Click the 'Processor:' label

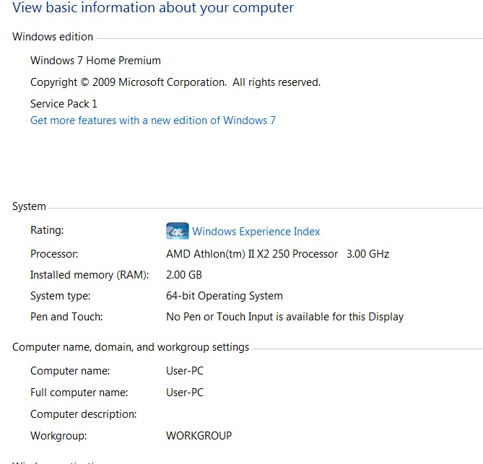(54, 254)
